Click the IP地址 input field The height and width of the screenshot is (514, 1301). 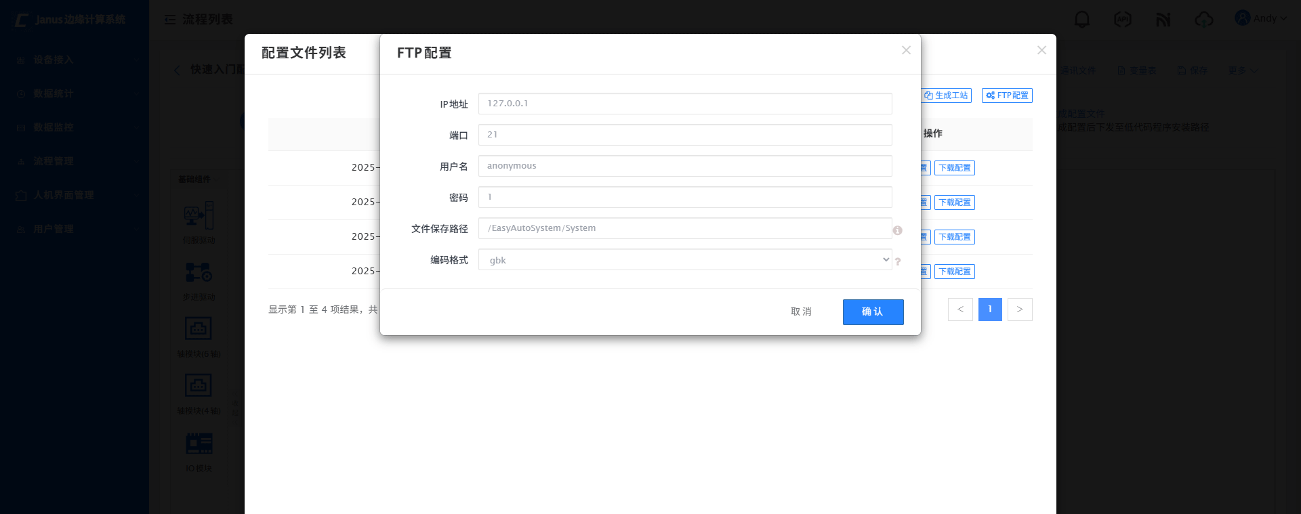pos(684,104)
